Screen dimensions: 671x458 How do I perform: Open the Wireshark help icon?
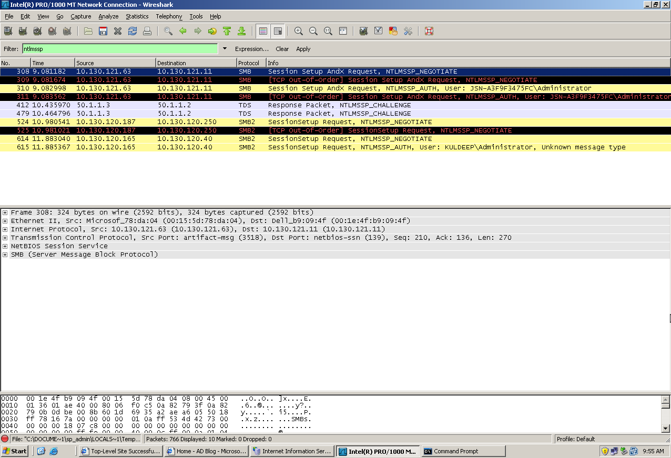coord(429,31)
